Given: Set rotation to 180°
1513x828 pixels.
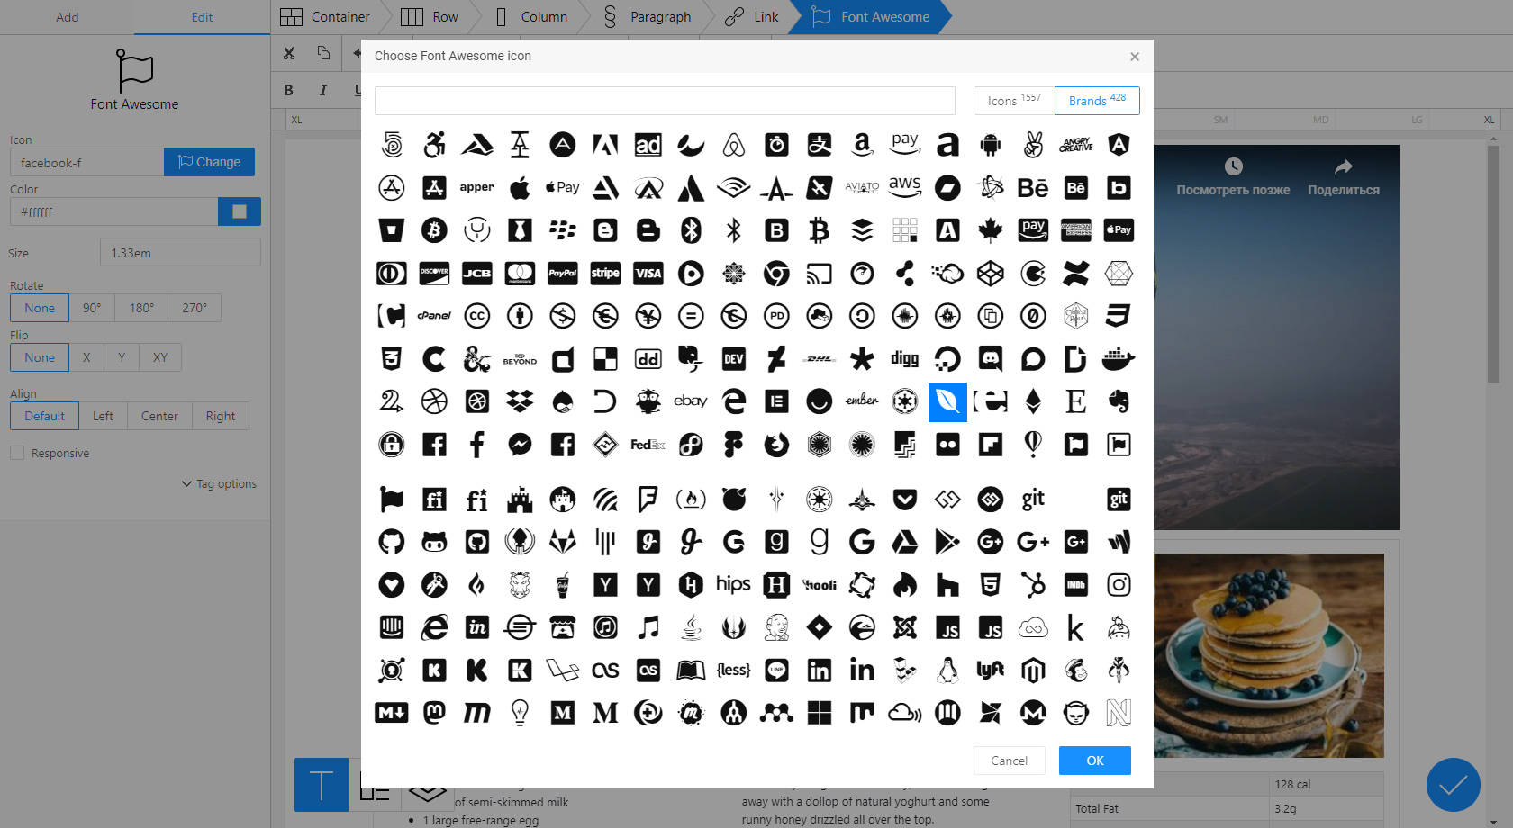Looking at the screenshot, I should tap(141, 308).
